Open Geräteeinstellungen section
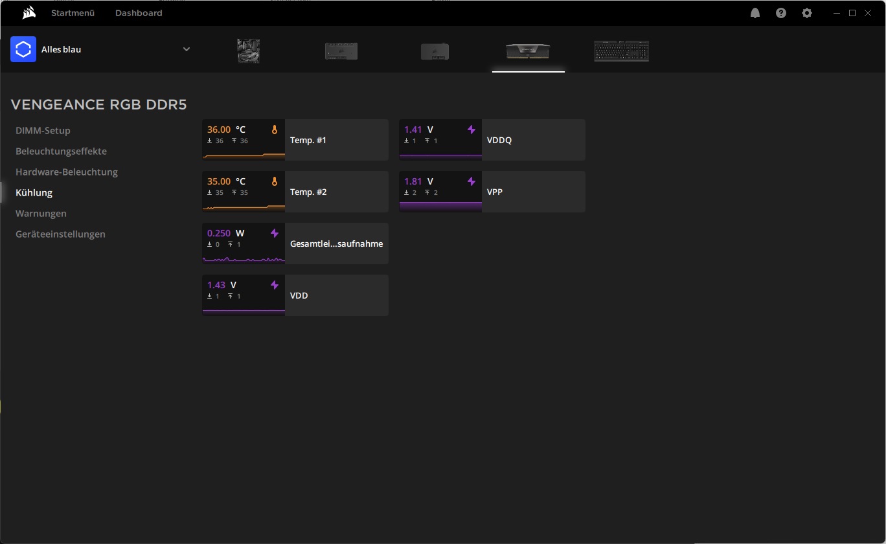This screenshot has width=886, height=544. click(60, 234)
